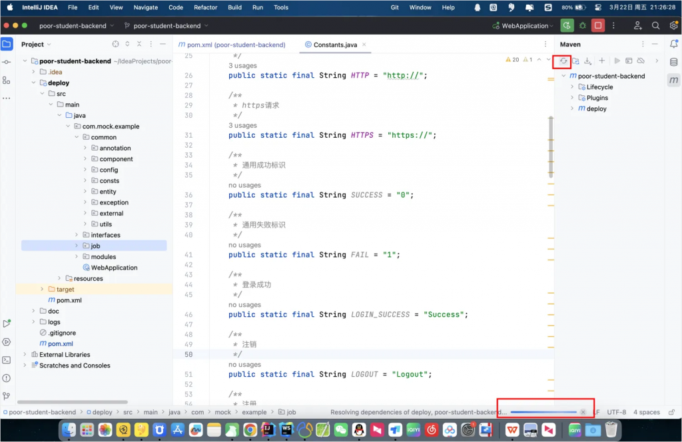Open the Terminal tool window
This screenshot has height=442, width=682.
(7, 360)
